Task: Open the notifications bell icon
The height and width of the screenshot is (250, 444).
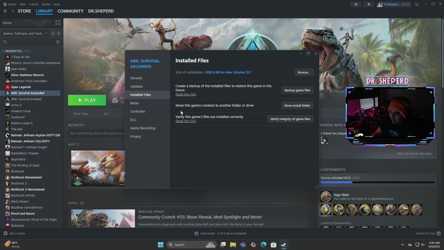Action: [x=369, y=4]
